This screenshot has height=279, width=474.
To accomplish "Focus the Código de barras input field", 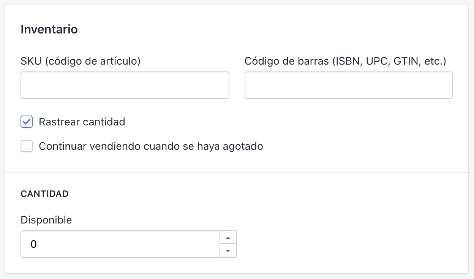I will click(x=348, y=85).
